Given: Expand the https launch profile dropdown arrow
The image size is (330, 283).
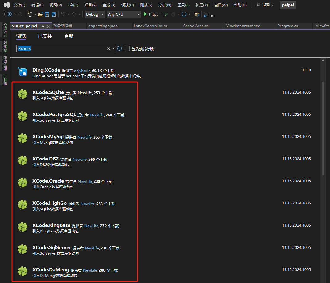Looking at the screenshot, I should [x=161, y=14].
